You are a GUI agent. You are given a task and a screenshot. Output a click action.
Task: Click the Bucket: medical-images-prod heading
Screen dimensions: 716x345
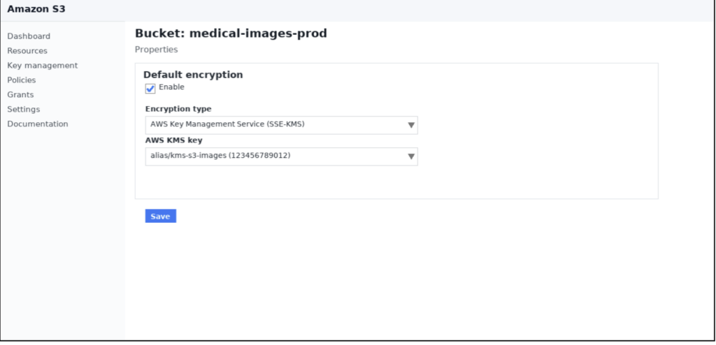click(x=231, y=34)
